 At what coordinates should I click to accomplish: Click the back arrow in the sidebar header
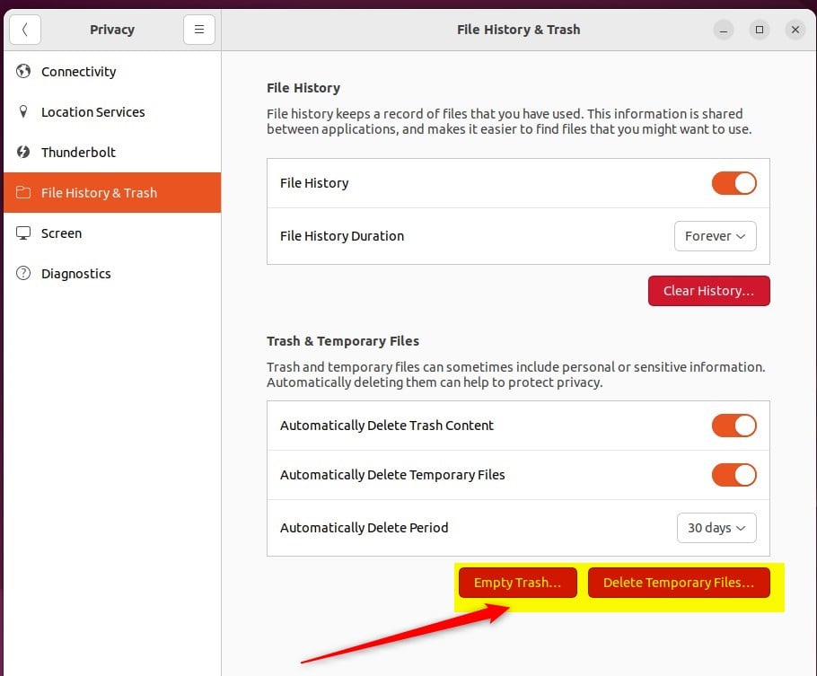(24, 30)
